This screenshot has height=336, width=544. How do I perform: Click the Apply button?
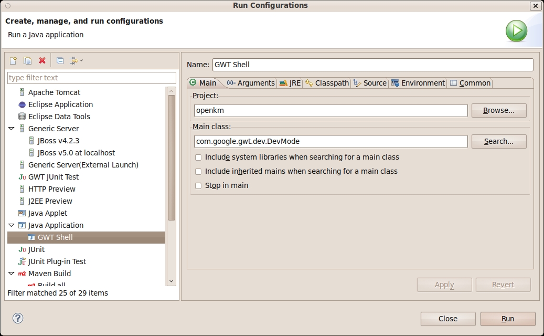point(444,285)
